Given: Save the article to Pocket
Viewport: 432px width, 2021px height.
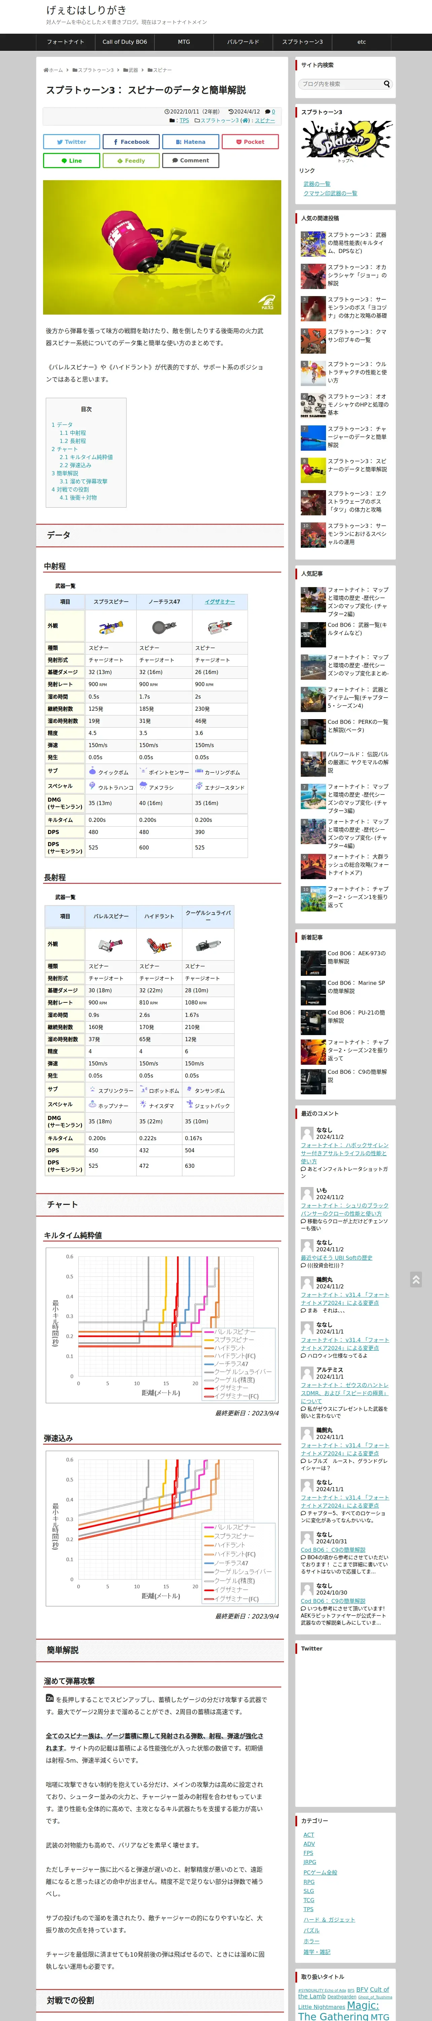Looking at the screenshot, I should [x=250, y=142].
